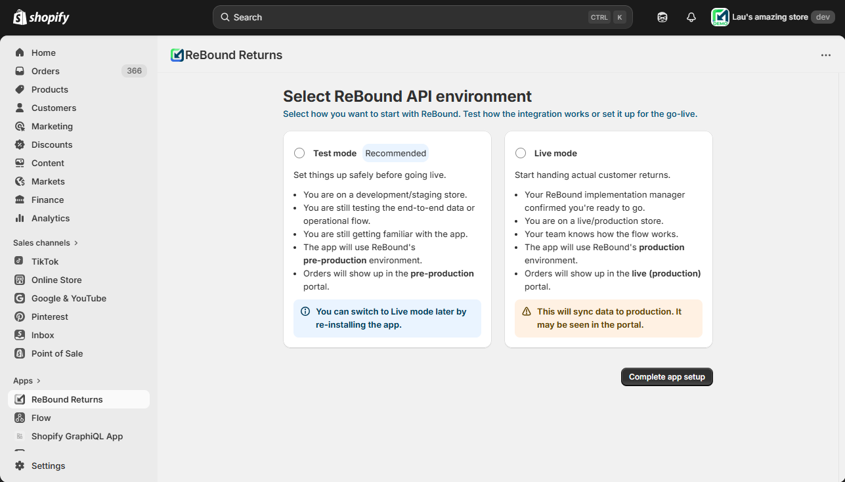This screenshot has width=845, height=482.
Task: Expand the Sales channels section
Action: pyautogui.click(x=45, y=243)
